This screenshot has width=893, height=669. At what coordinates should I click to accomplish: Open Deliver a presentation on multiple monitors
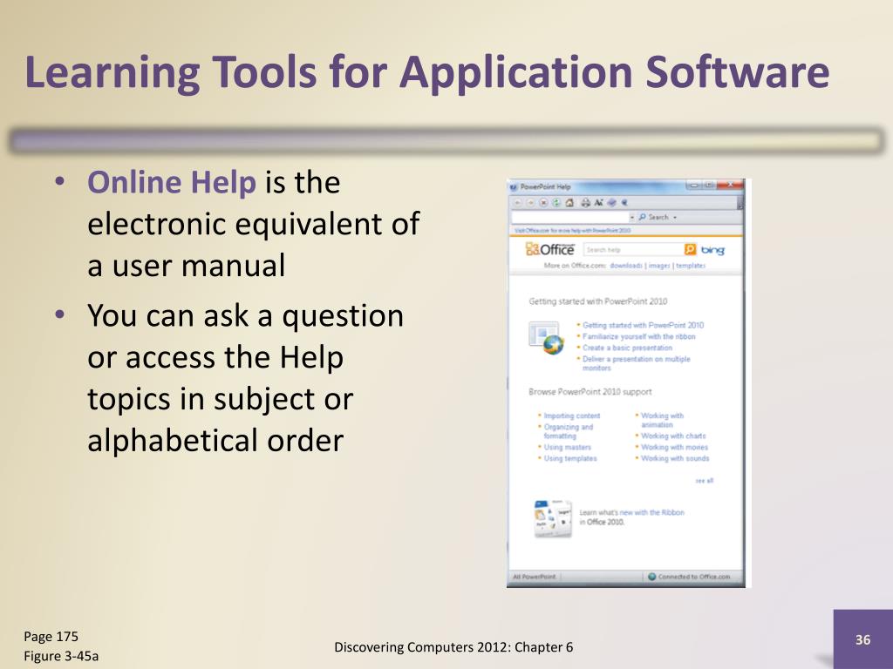[636, 363]
